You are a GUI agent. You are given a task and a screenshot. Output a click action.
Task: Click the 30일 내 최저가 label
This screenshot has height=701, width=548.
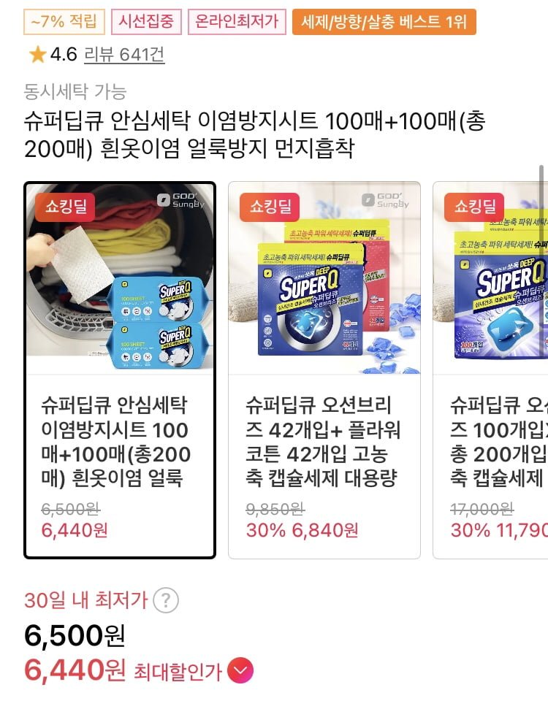pos(85,600)
